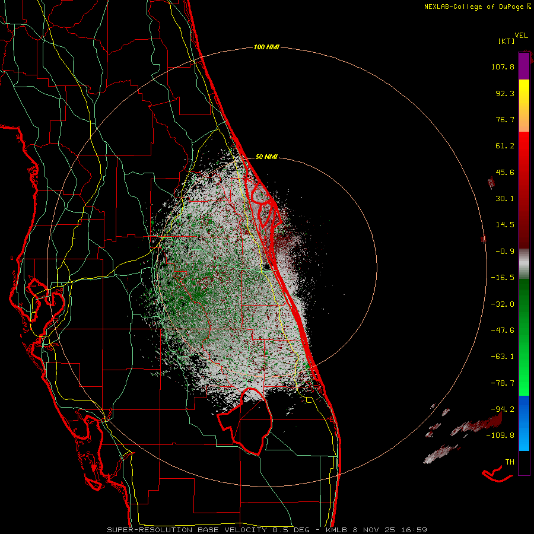Pick the green segment of the velocity color bar
This screenshot has height=534, width=534.
524,337
